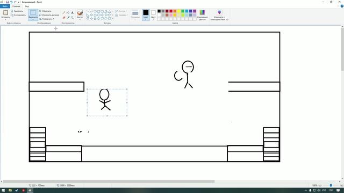Viewport: 344px width, 193px height.
Task: Open the line Size thickness dropdown
Action: click(135, 15)
